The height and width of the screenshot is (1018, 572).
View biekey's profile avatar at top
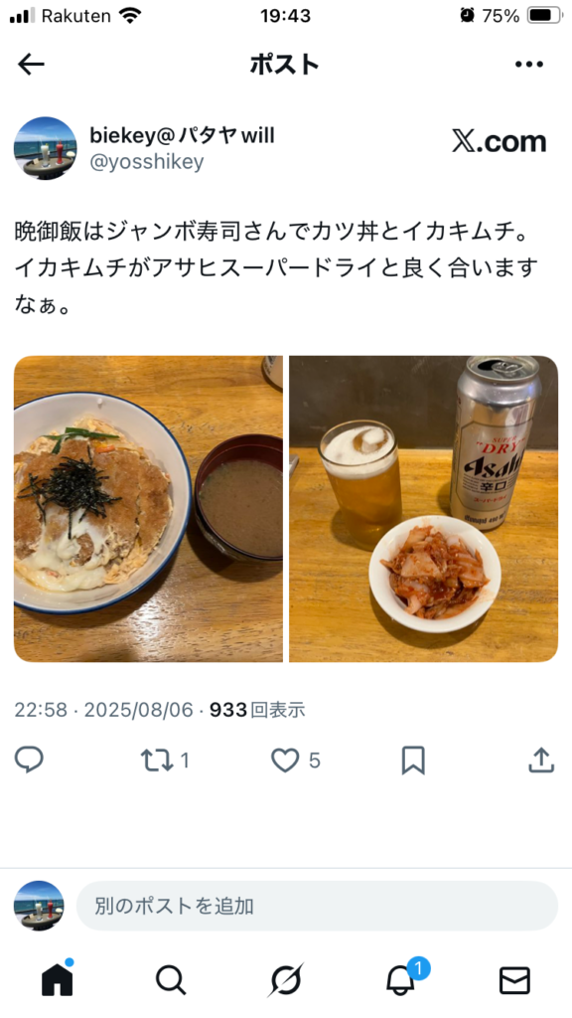(46, 148)
